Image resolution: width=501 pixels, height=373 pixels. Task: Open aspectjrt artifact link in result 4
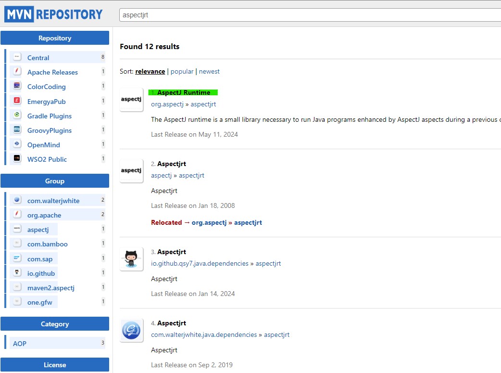point(276,335)
